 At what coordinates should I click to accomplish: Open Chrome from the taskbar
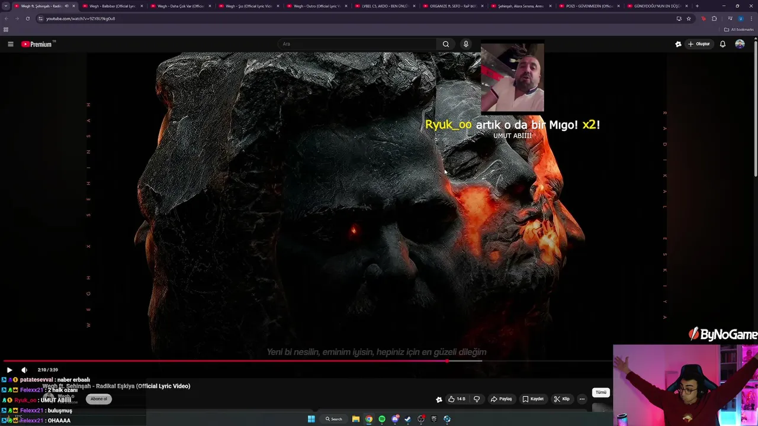(369, 419)
